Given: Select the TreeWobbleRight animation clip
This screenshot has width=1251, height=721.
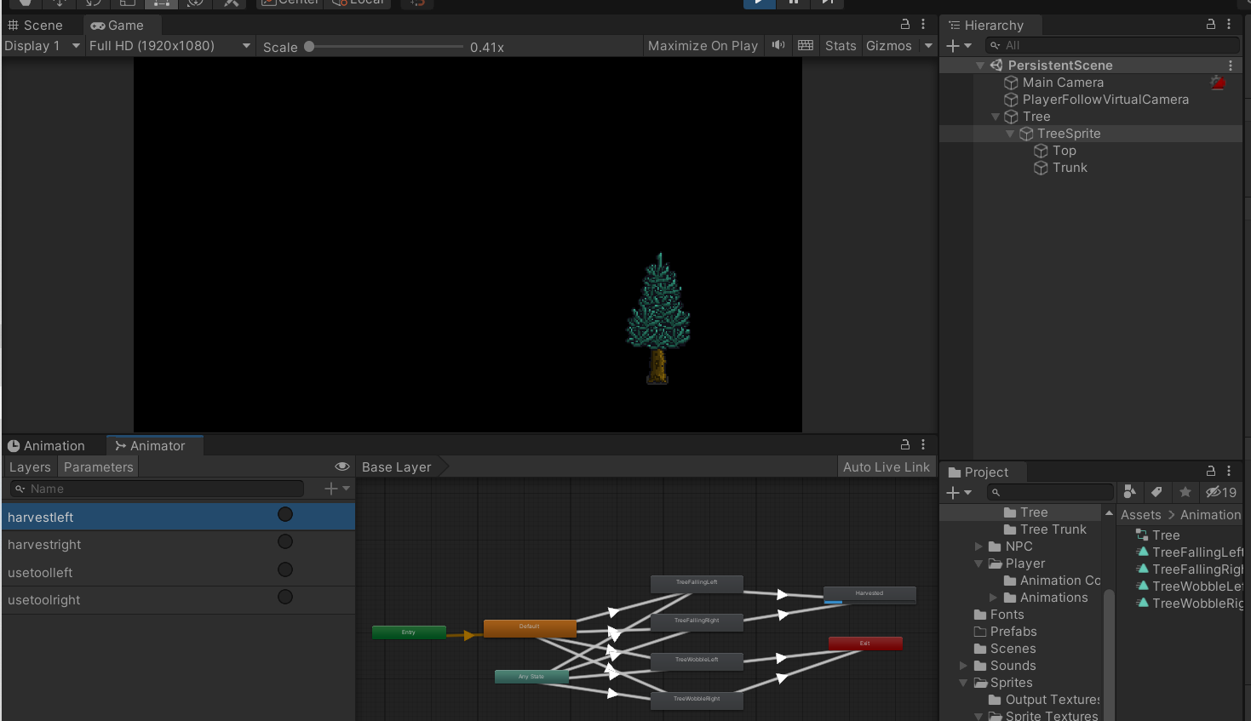Looking at the screenshot, I should click(1190, 604).
